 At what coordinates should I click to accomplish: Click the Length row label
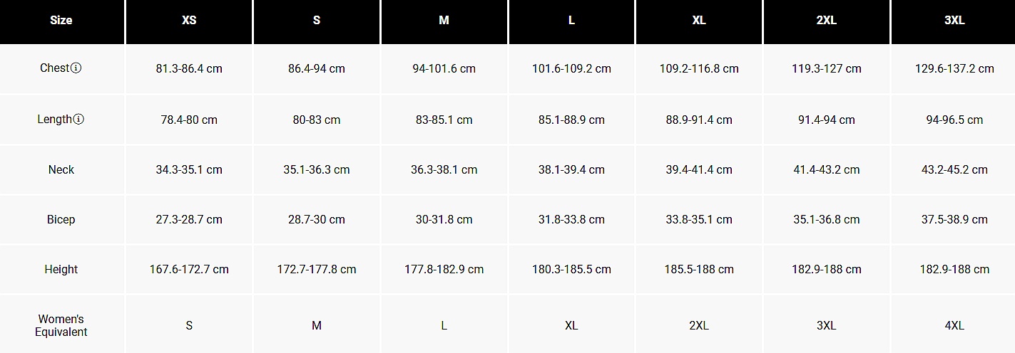pos(55,120)
